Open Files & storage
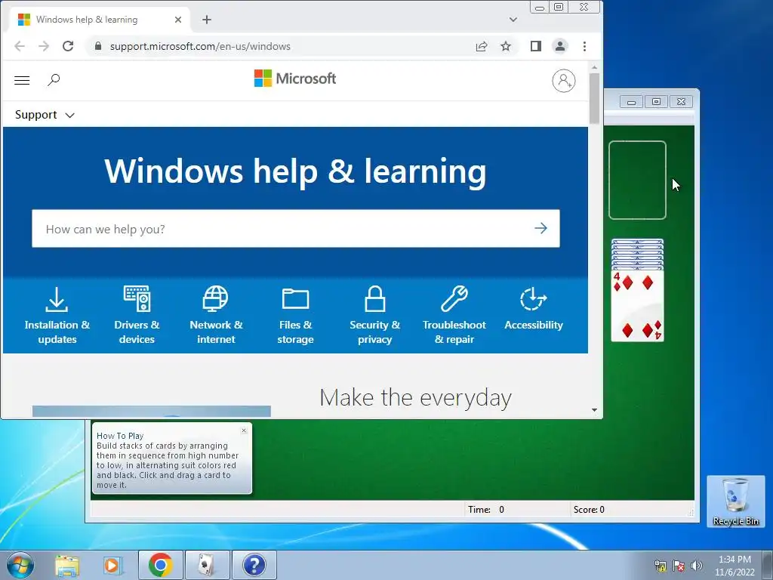This screenshot has height=580, width=773. tap(295, 316)
